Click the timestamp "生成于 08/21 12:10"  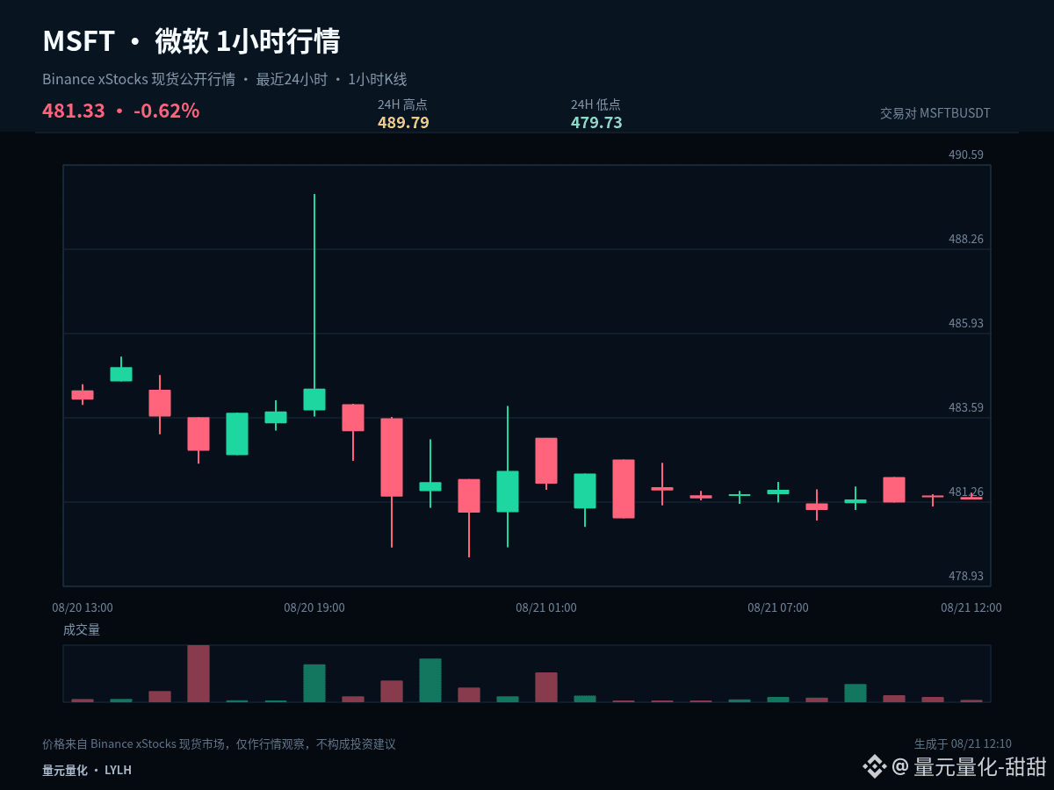(x=963, y=743)
